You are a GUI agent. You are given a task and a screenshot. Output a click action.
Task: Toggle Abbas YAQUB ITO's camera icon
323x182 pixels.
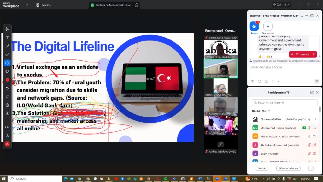click(x=314, y=136)
